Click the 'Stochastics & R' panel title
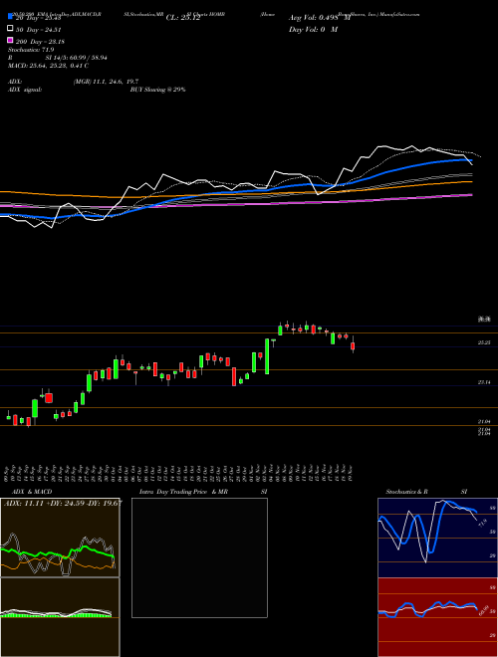 [406, 492]
